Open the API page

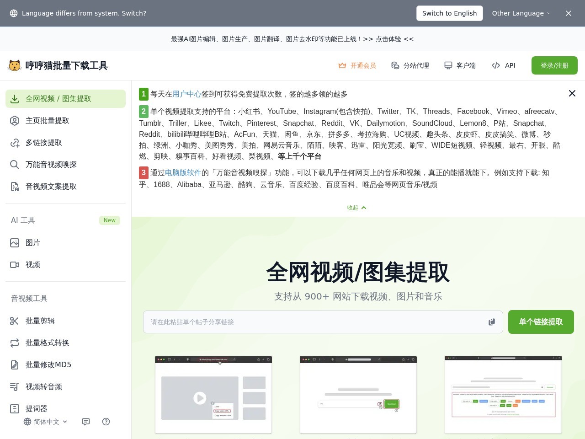510,65
